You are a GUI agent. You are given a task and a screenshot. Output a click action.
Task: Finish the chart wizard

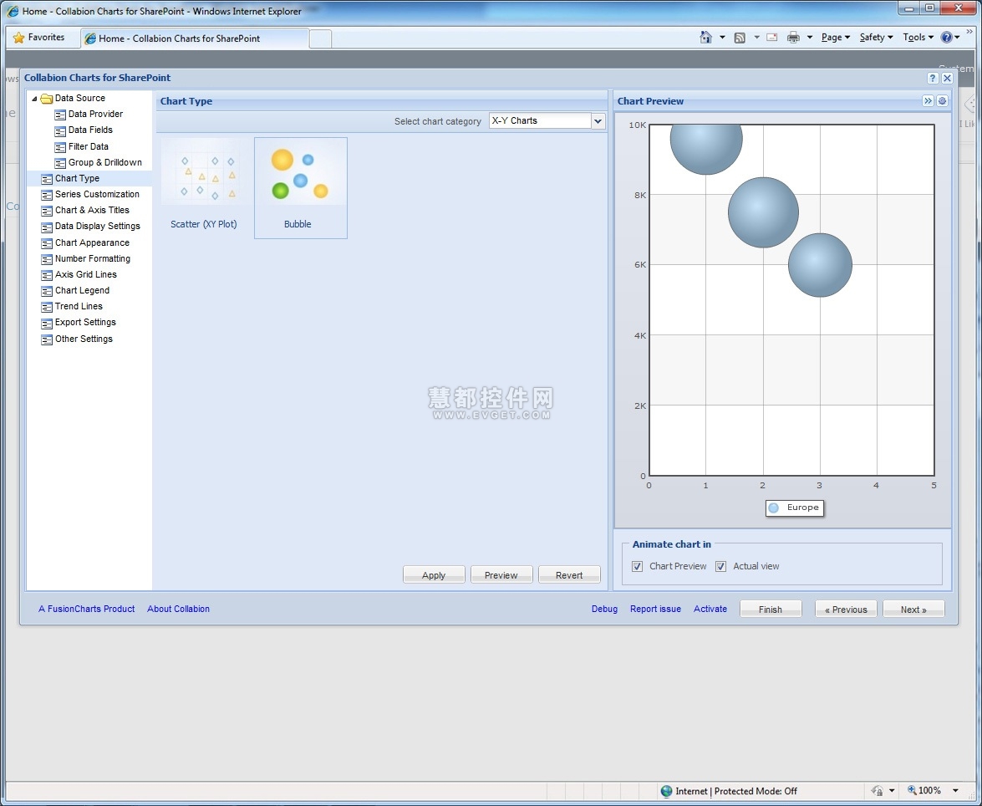[x=771, y=610]
